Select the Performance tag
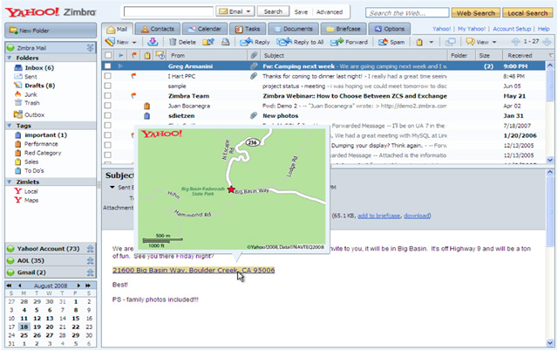 point(37,144)
